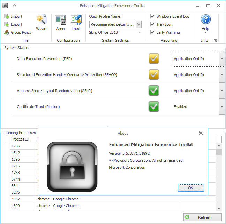Select process ID 1768 row
The image size is (226, 224).
[23, 173]
